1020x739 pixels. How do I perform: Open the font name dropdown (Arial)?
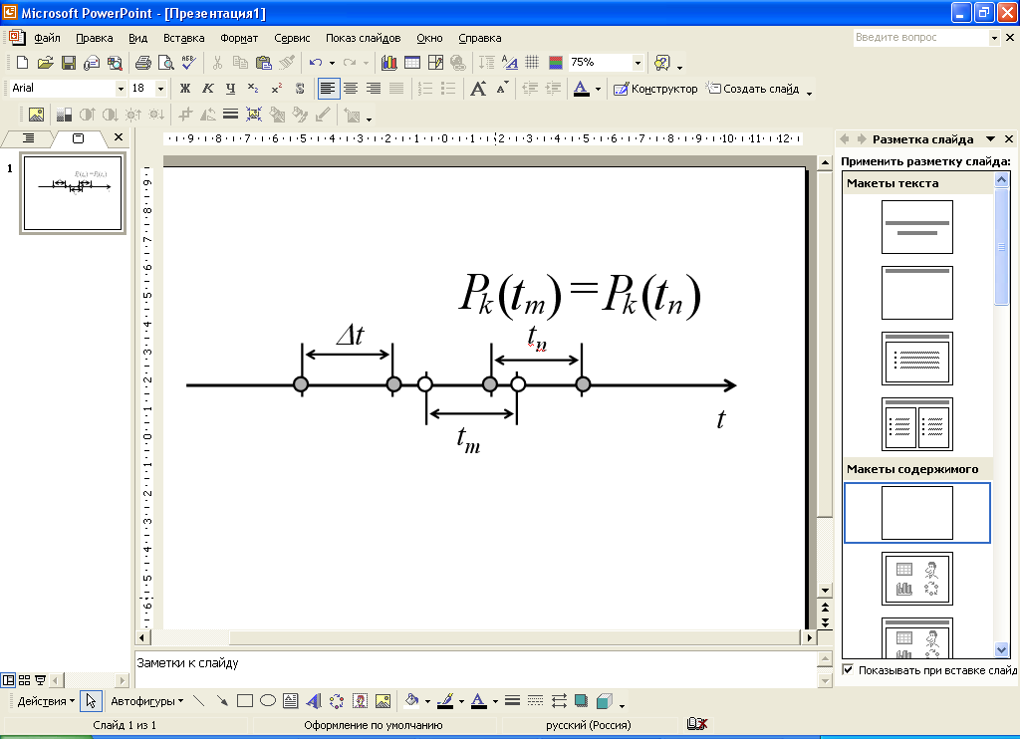[x=121, y=89]
